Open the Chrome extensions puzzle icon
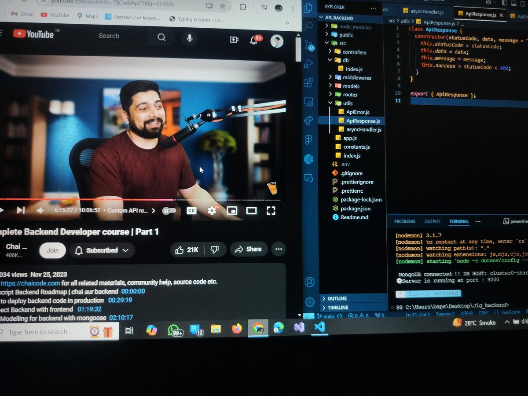 coord(243,7)
